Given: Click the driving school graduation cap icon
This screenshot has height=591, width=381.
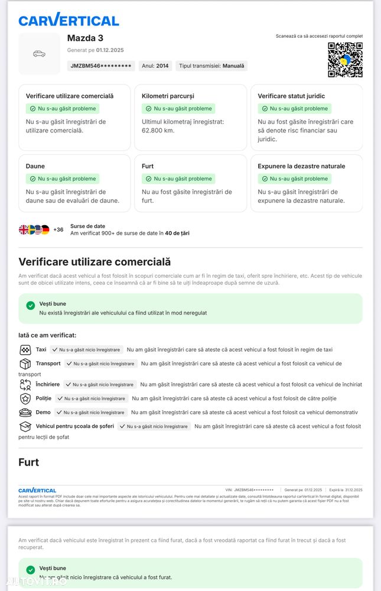Looking at the screenshot, I should (25, 426).
